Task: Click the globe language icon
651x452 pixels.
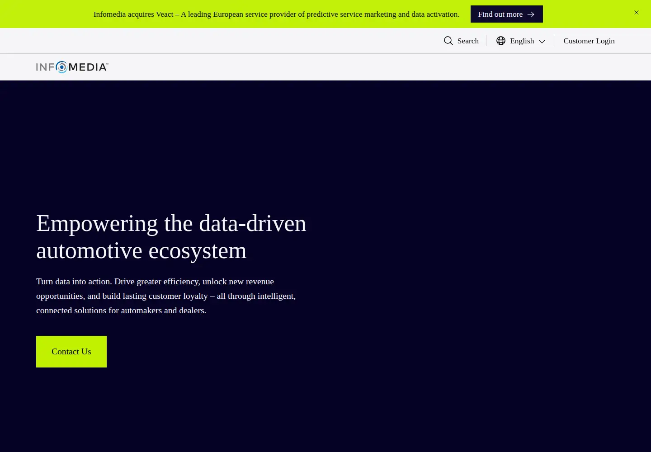Action: click(501, 41)
